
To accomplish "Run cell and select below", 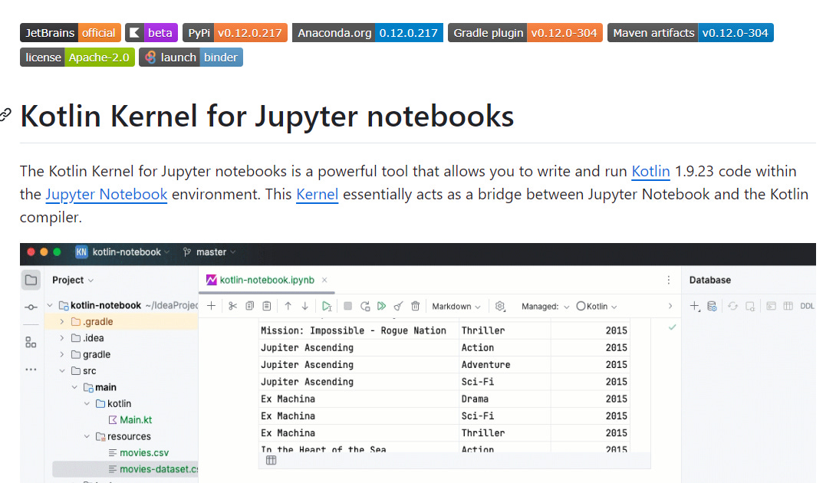I will (x=327, y=306).
